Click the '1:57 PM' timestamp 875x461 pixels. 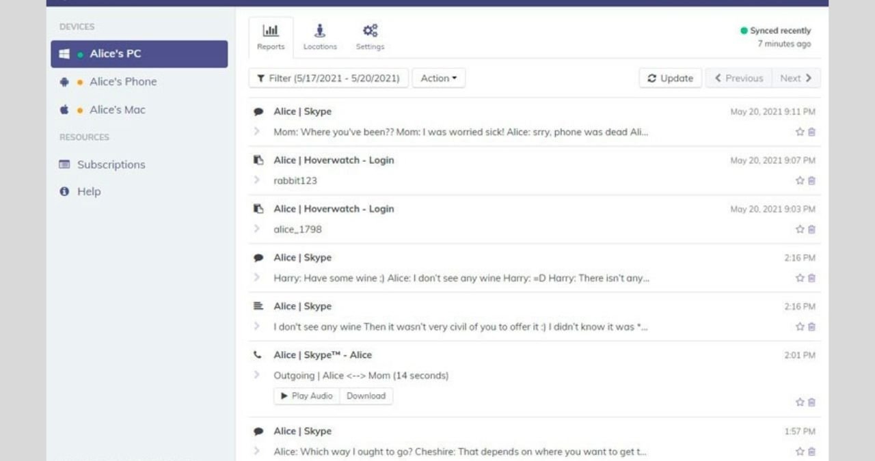[800, 432]
